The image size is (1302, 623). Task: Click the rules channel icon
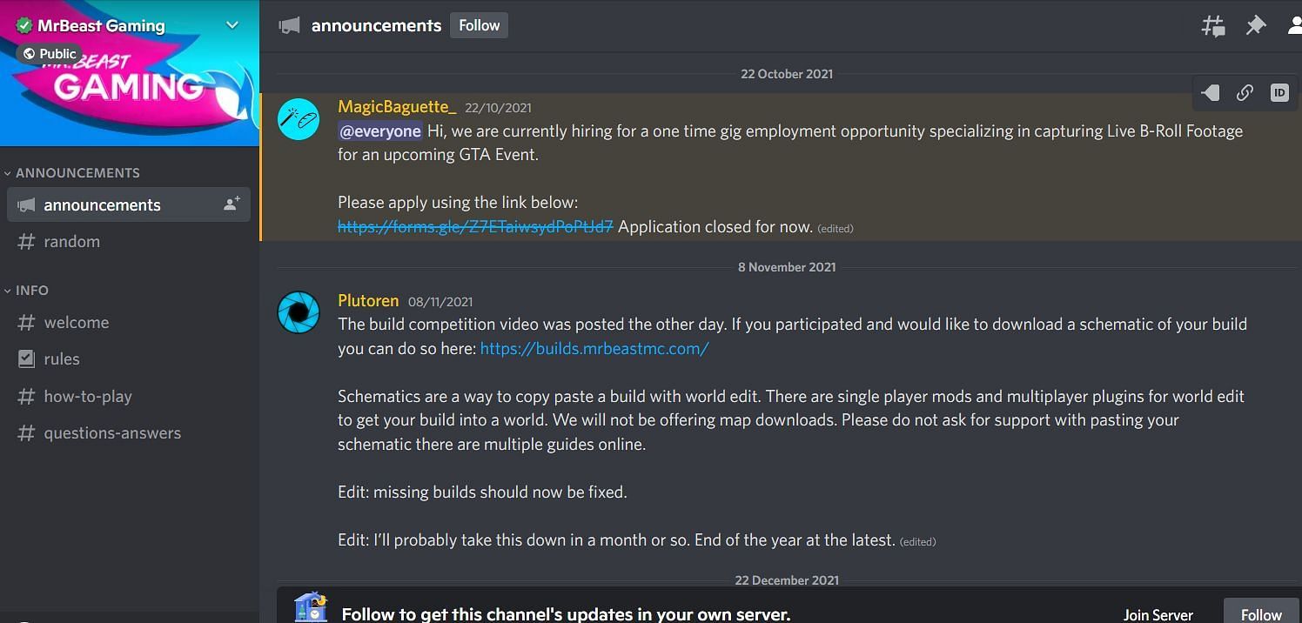(27, 358)
